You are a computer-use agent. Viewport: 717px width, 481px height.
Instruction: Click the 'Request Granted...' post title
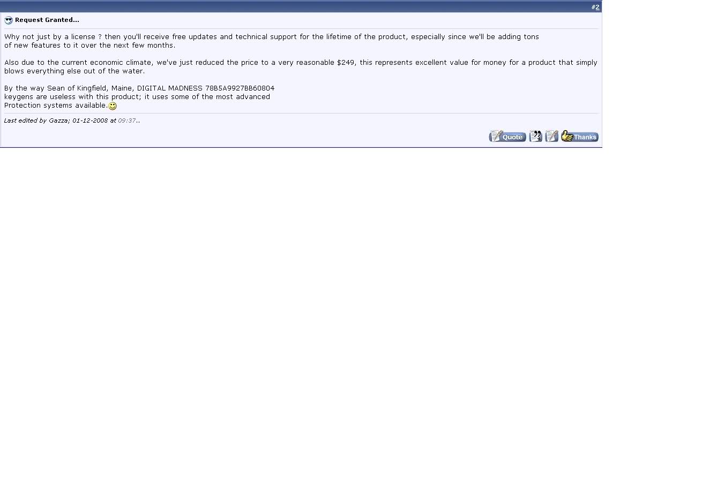(x=47, y=20)
